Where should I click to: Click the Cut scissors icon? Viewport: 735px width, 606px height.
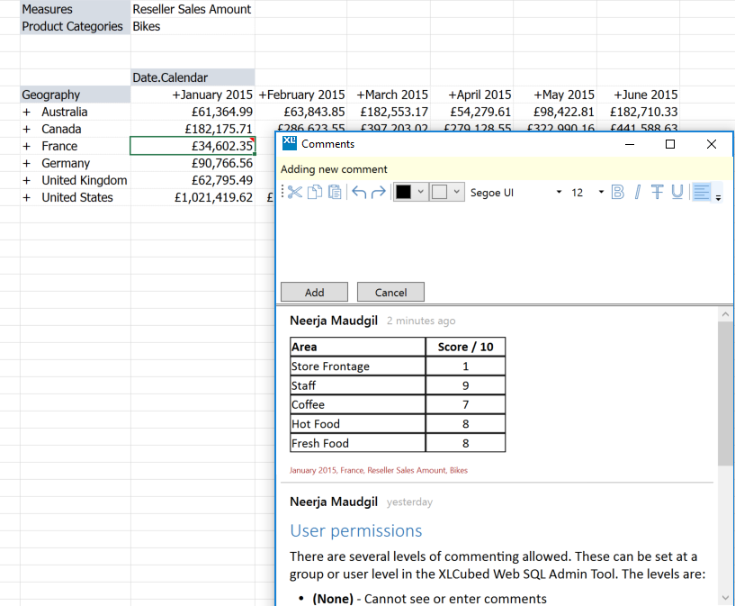[295, 192]
